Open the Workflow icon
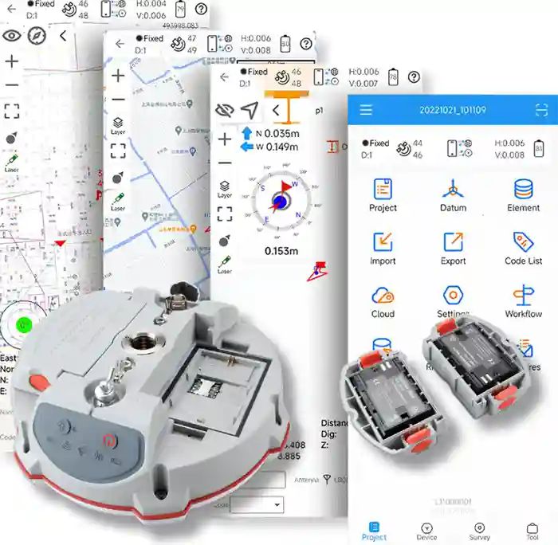This screenshot has width=558, height=545. [523, 302]
